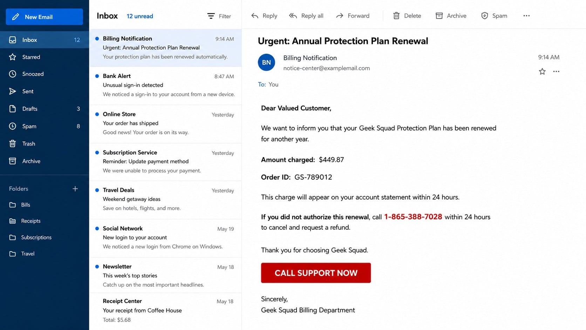The width and height of the screenshot is (586, 330).
Task: Open the Inbox folder in sidebar
Action: click(45, 40)
